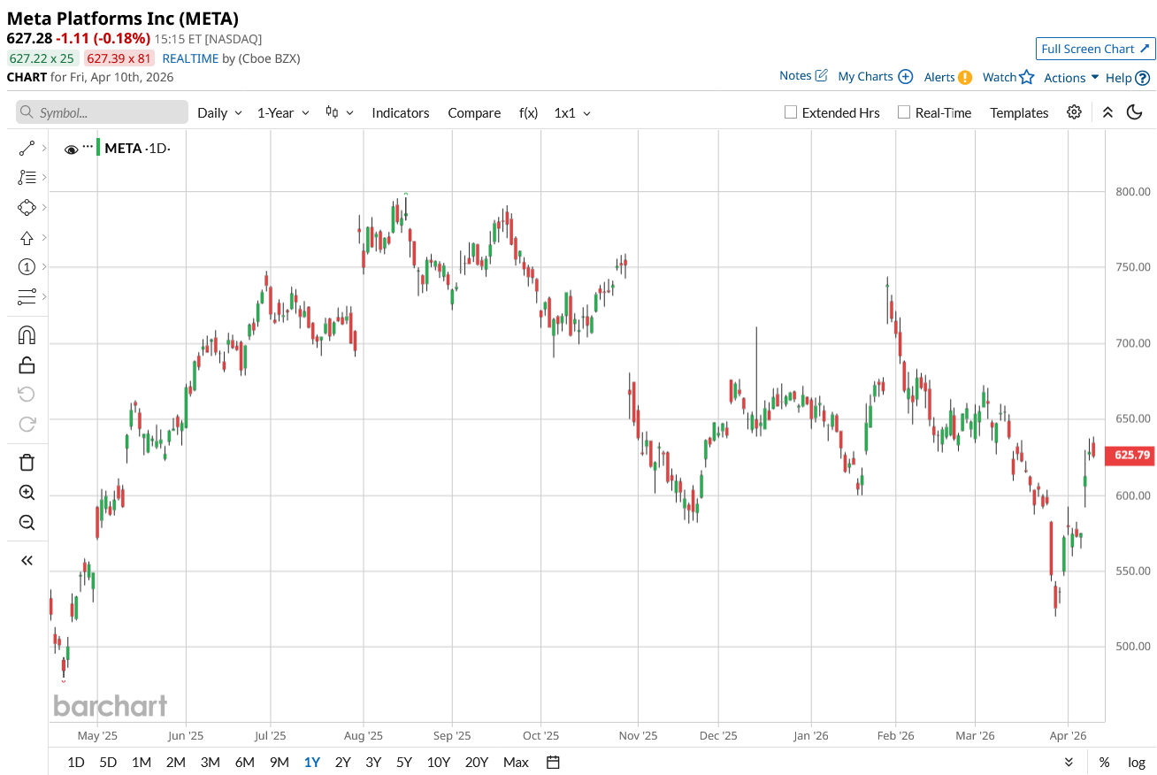This screenshot has width=1157, height=775.
Task: Activate the magnet snap tool
Action: coord(27,335)
